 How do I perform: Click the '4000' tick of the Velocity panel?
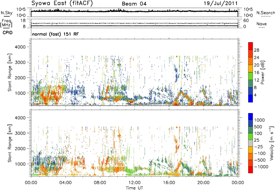click(20, 118)
